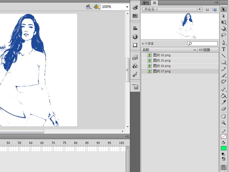Choose the Bone tool
229x172 pixels.
(224, 89)
